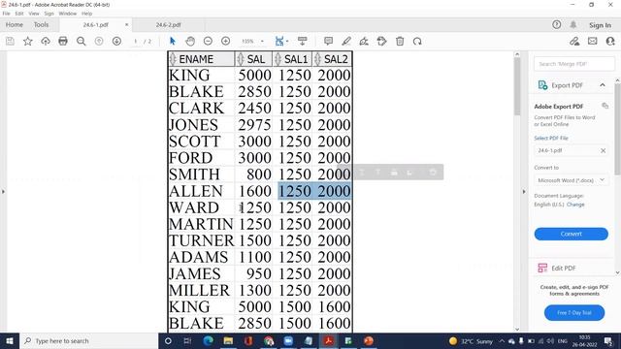Switch to the Home tab
This screenshot has height=349, width=621.
tap(15, 24)
